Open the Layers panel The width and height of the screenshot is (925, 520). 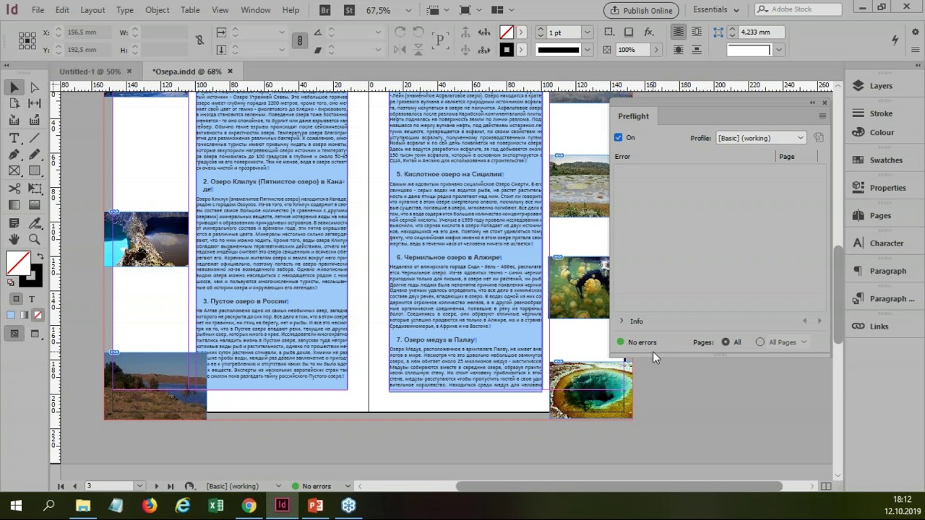tap(880, 86)
